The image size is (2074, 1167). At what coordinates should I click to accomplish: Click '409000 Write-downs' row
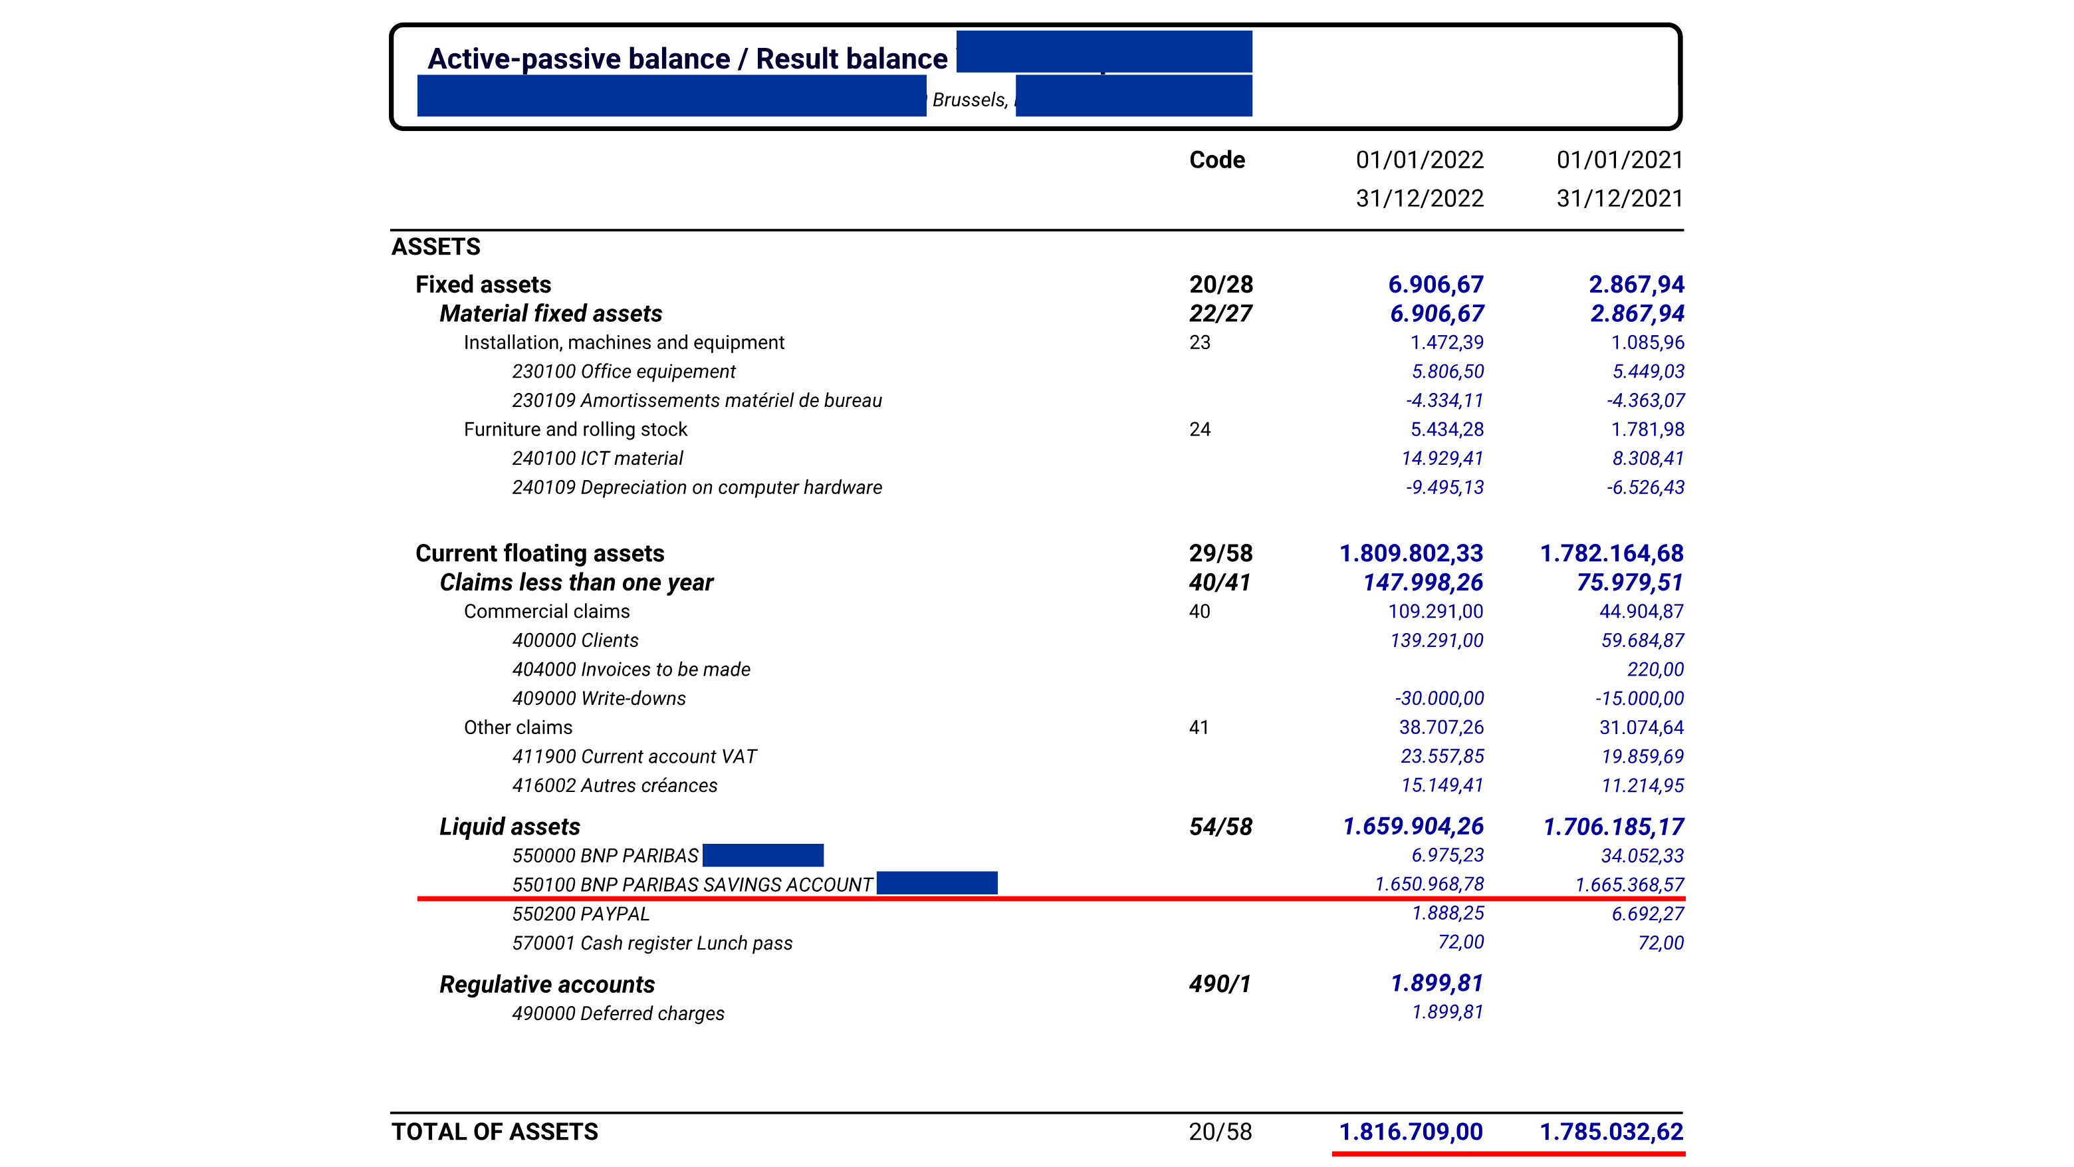click(x=599, y=698)
